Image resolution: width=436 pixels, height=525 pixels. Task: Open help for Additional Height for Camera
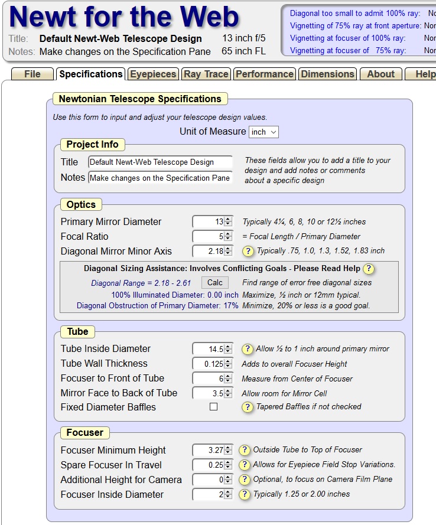pyautogui.click(x=244, y=480)
